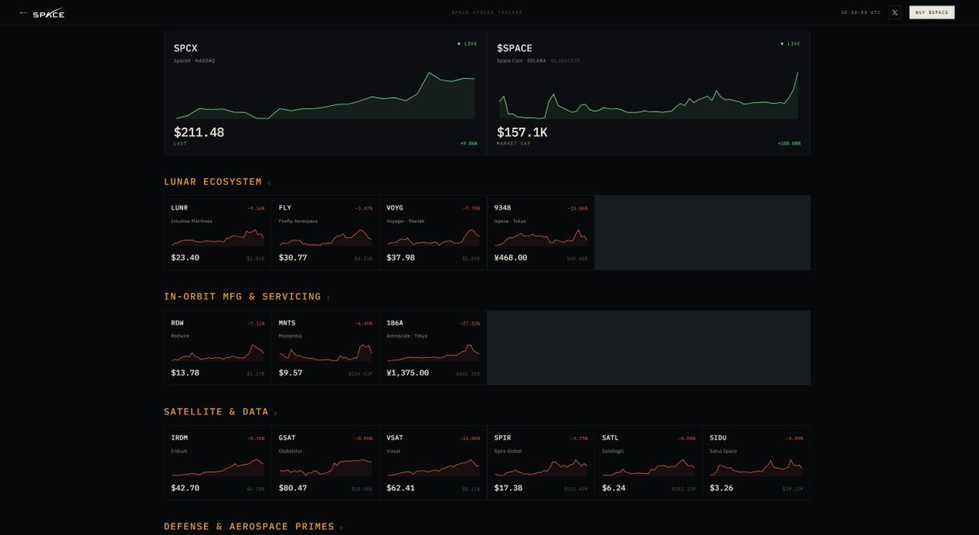The width and height of the screenshot is (979, 535).
Task: Click the In-Orbit MFG & Servicing heading
Action: tap(242, 296)
